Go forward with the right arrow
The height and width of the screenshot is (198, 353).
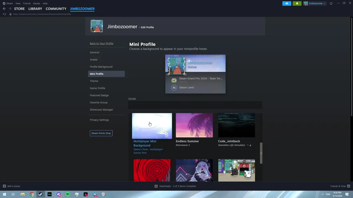[x=10, y=9]
